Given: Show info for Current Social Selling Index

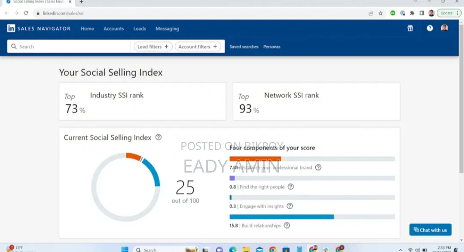Looking at the screenshot, I should [x=159, y=137].
